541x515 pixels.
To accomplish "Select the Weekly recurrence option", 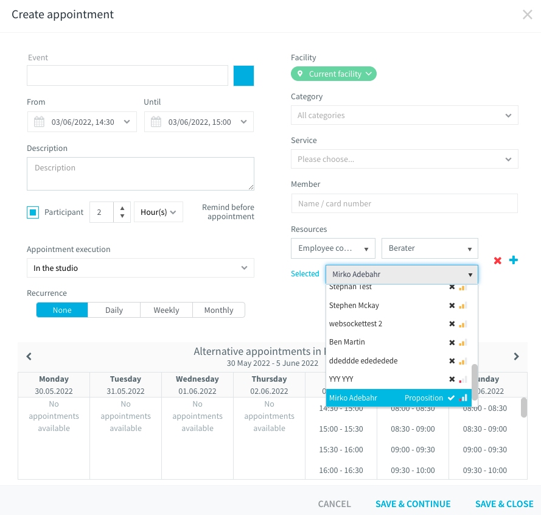I will coord(166,310).
